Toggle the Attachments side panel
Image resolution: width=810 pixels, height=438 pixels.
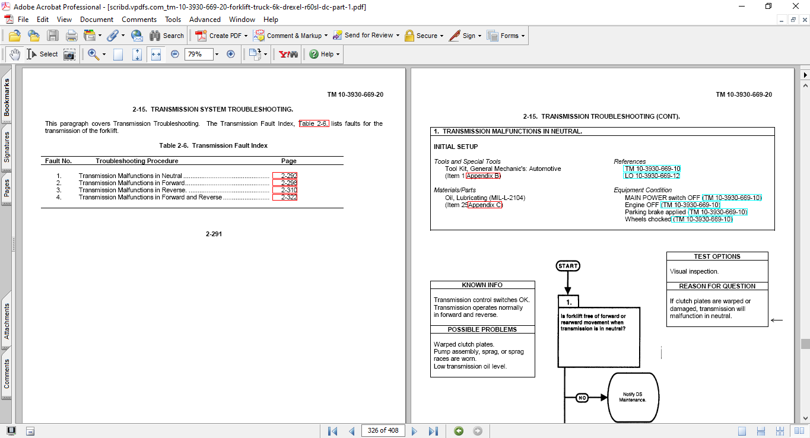(x=7, y=321)
